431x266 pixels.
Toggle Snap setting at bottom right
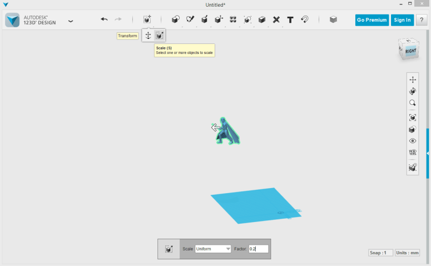[x=380, y=253]
